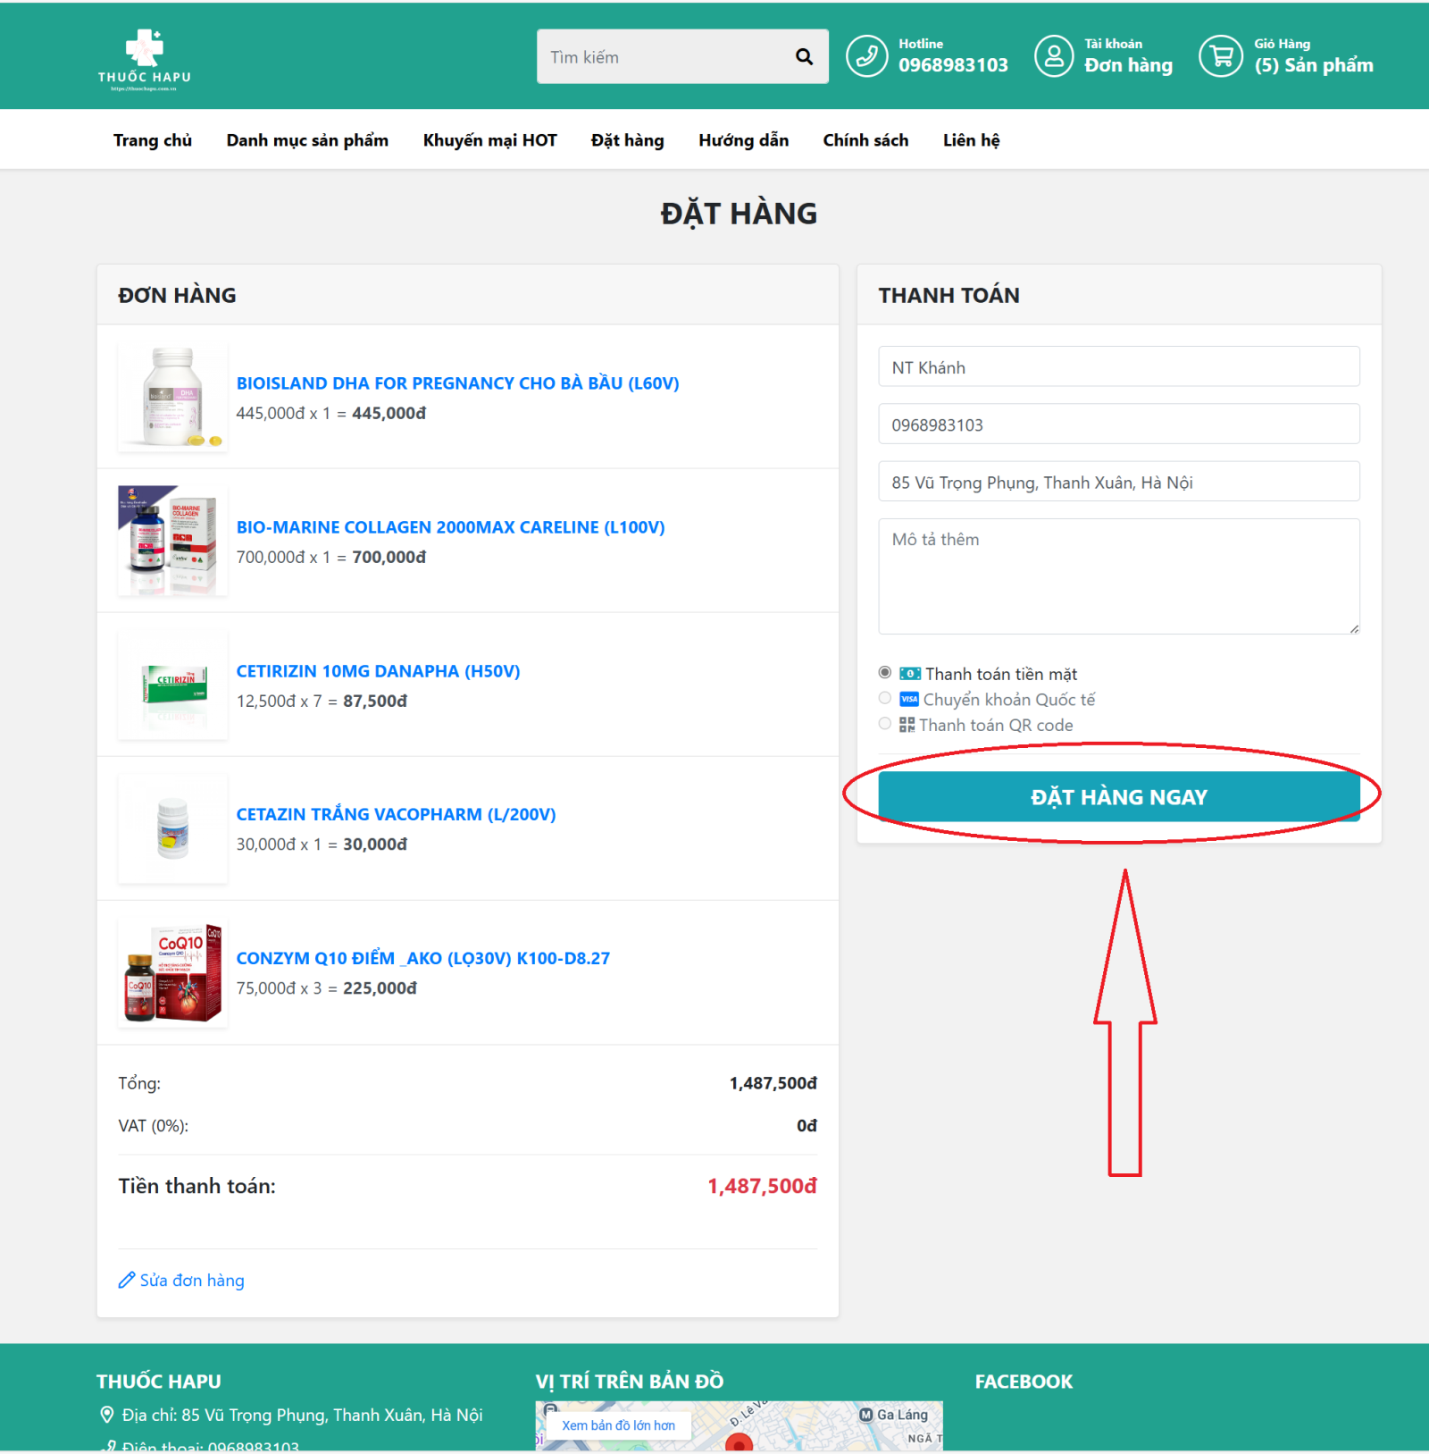Viewport: 1429px width, 1454px height.
Task: Click the pencil icon beside Sửa đơn hàng
Action: [x=127, y=1281]
